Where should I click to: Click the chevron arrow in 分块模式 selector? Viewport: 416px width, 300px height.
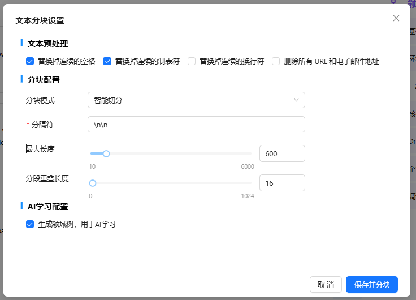296,100
